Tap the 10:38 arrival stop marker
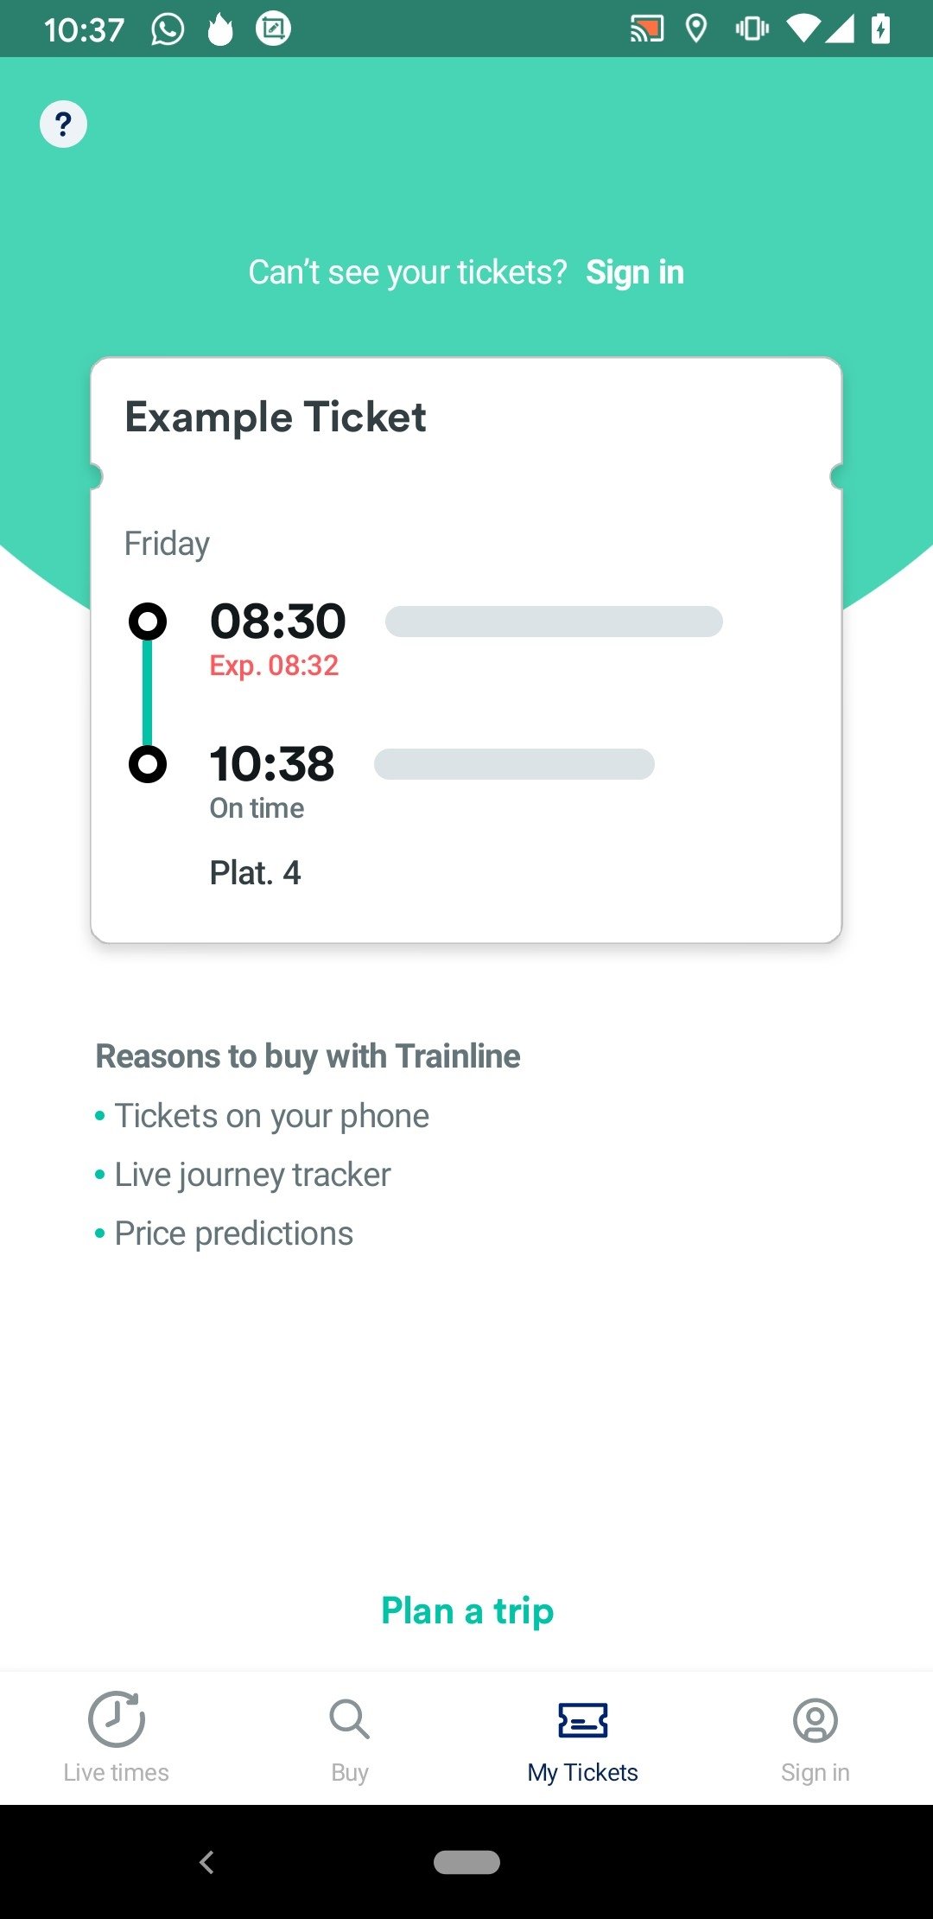The width and height of the screenshot is (933, 1919). pyautogui.click(x=148, y=764)
